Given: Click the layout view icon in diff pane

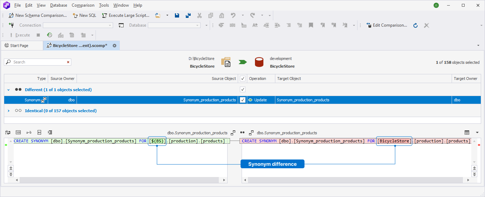Looking at the screenshot, I should [x=467, y=133].
